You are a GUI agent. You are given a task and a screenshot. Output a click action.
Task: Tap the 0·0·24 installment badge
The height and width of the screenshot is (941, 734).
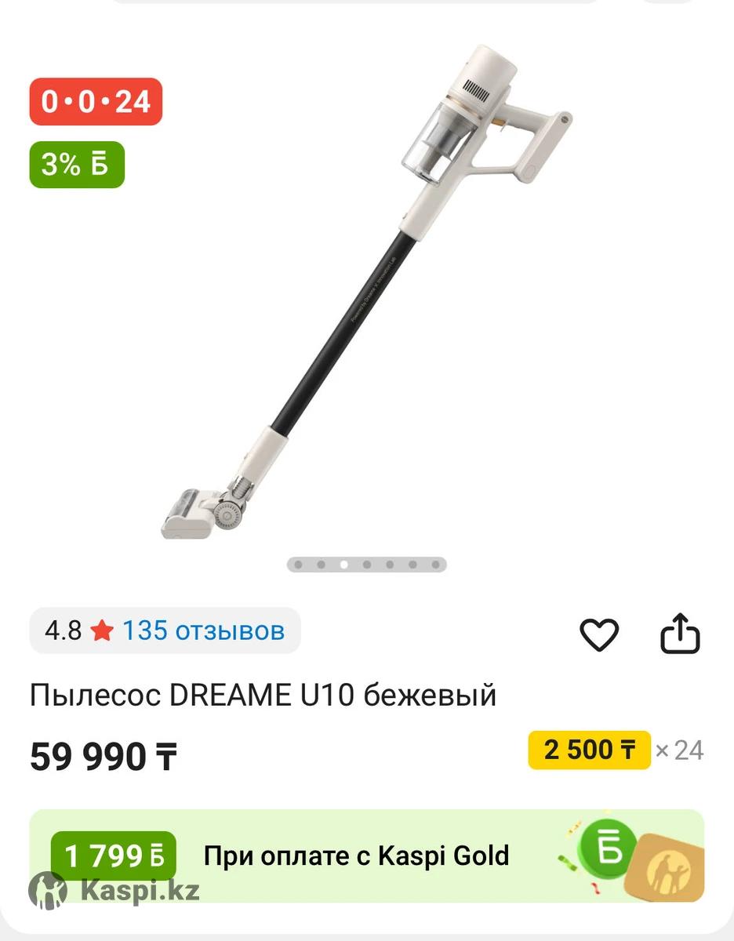pyautogui.click(x=96, y=101)
